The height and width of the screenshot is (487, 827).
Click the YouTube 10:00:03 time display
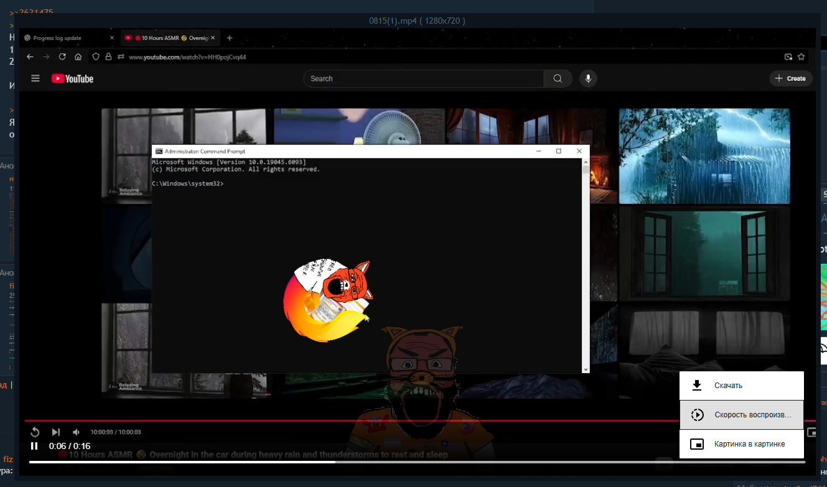tap(116, 432)
